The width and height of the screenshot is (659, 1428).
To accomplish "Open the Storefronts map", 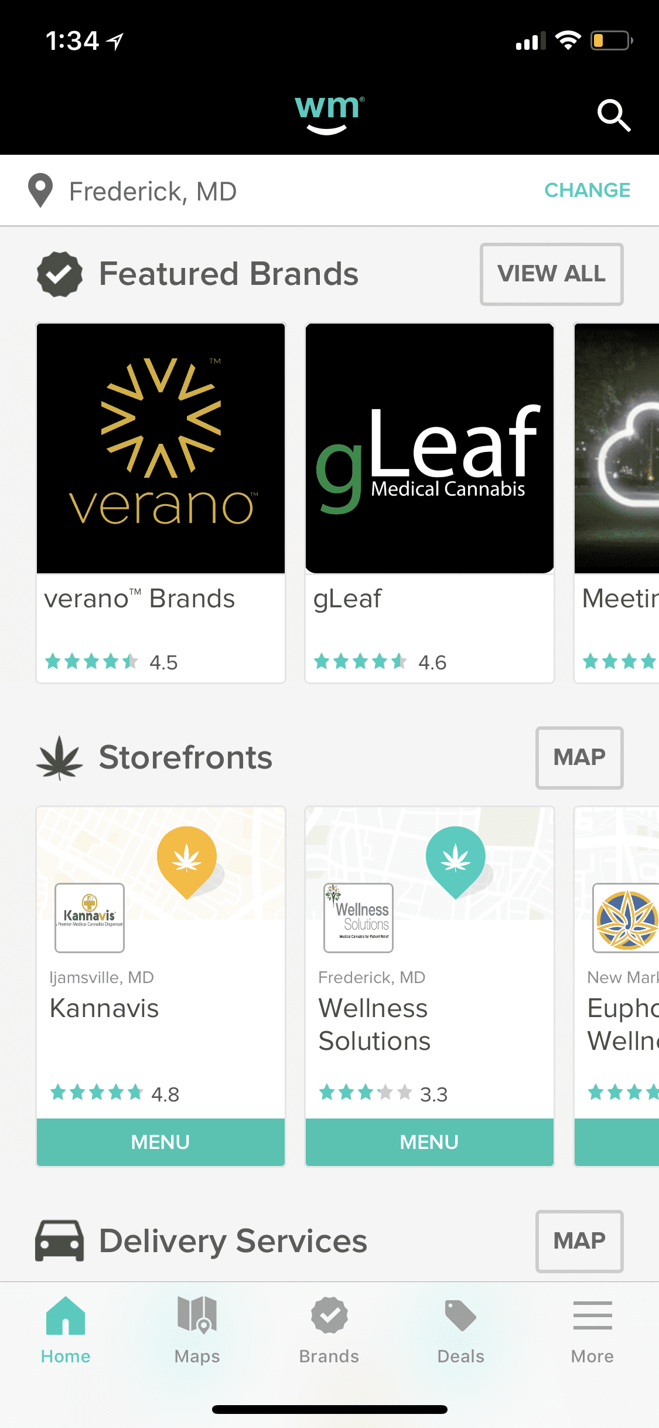I will click(579, 757).
